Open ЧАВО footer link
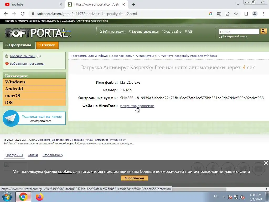The image size is (269, 202). [x=89, y=140]
